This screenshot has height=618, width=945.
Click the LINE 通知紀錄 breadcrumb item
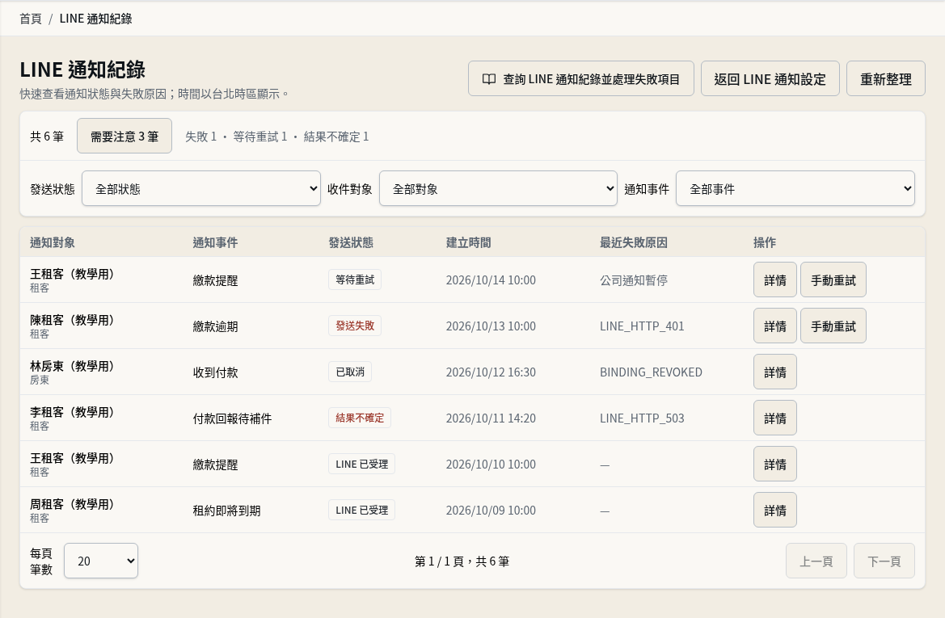tap(96, 19)
